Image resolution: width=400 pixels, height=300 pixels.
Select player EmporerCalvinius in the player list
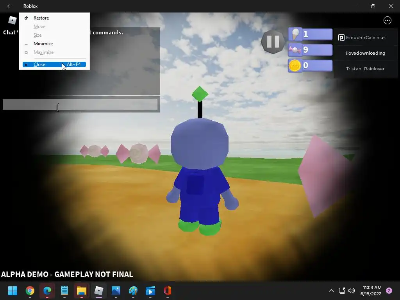tap(366, 37)
